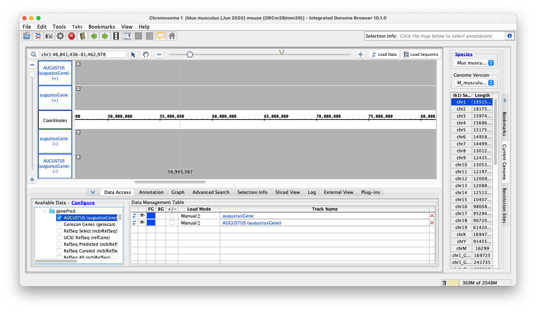Enable the Genscan Genes dataset checkbox
This screenshot has height=312, width=536.
click(x=59, y=225)
